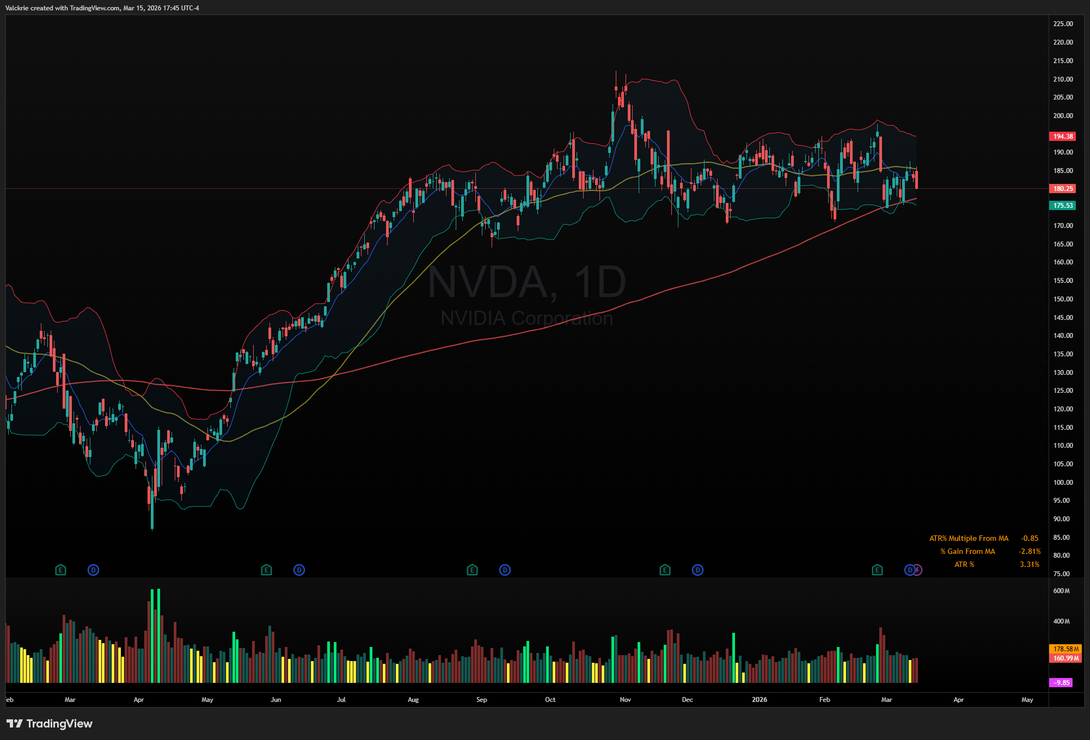
Task: Click the earnings marker from late May
Action: pos(266,570)
